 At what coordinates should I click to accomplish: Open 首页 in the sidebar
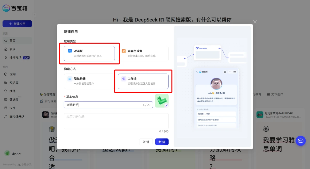coord(17,41)
